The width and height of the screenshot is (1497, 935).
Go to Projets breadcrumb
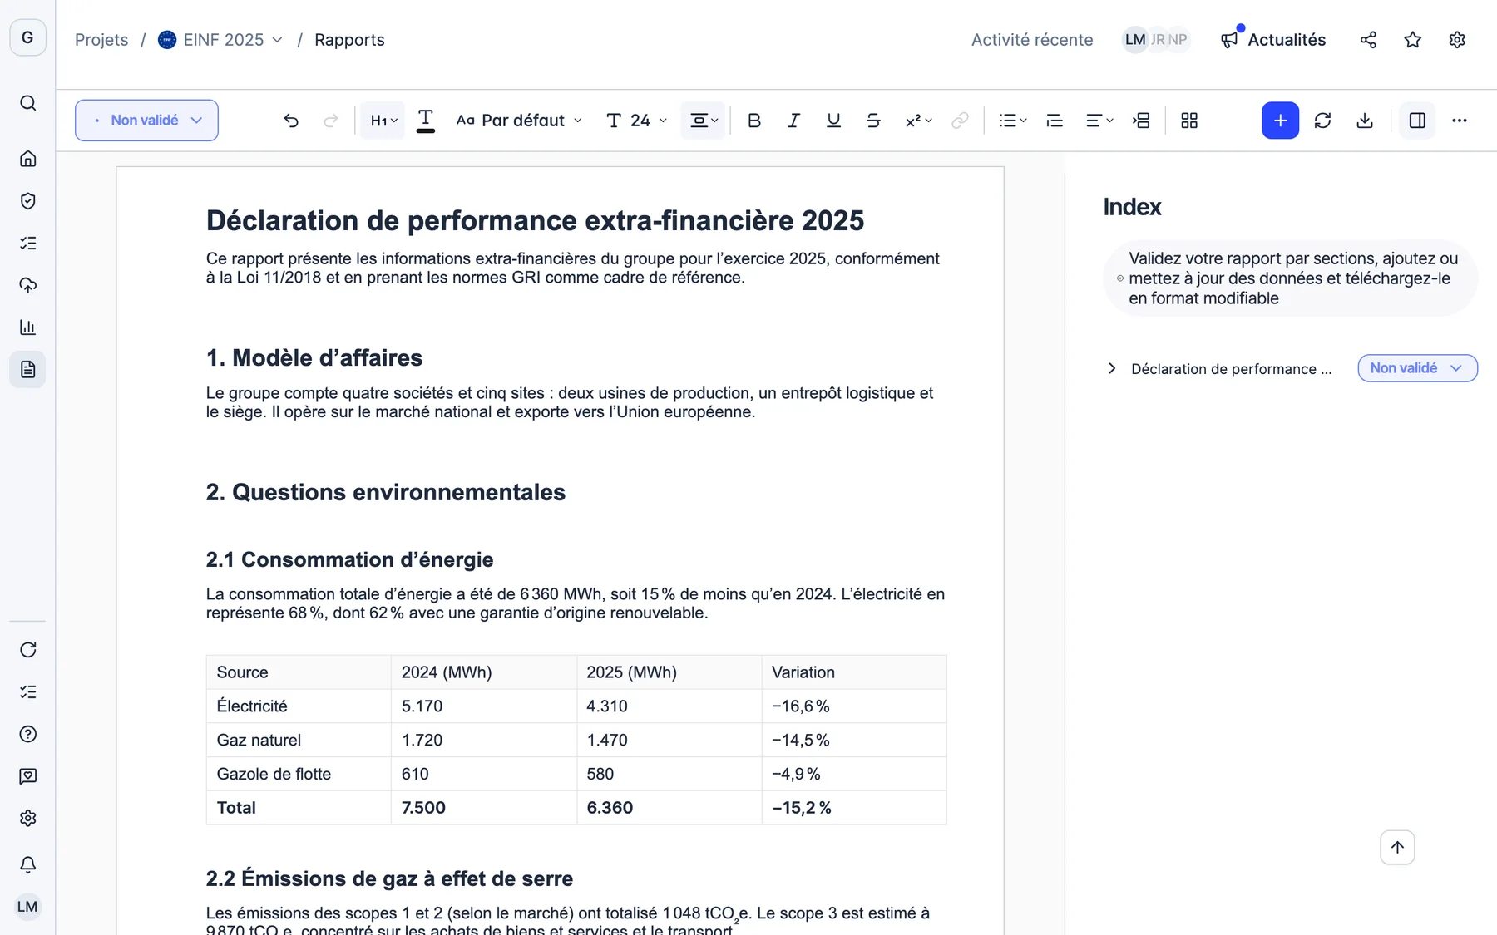pyautogui.click(x=101, y=40)
